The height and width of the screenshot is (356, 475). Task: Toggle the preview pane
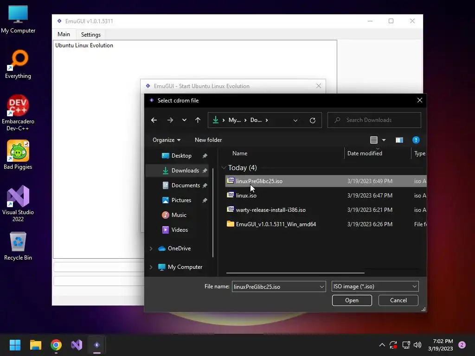coord(399,140)
